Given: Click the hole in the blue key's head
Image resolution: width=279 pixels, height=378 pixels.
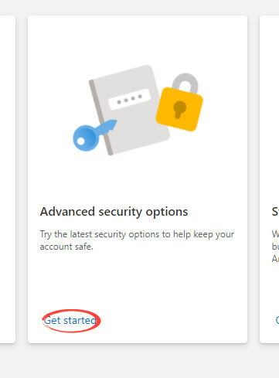Looking at the screenshot, I should click(x=80, y=141).
